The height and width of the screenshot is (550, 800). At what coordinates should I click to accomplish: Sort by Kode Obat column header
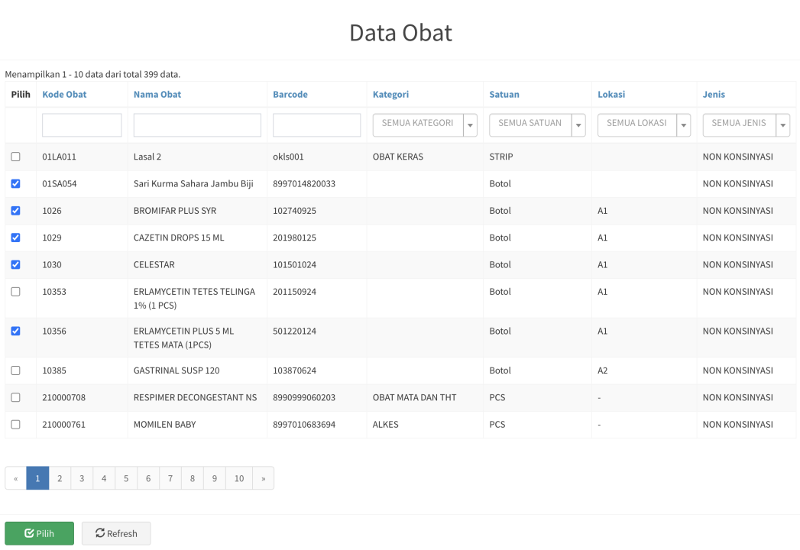[x=64, y=95]
